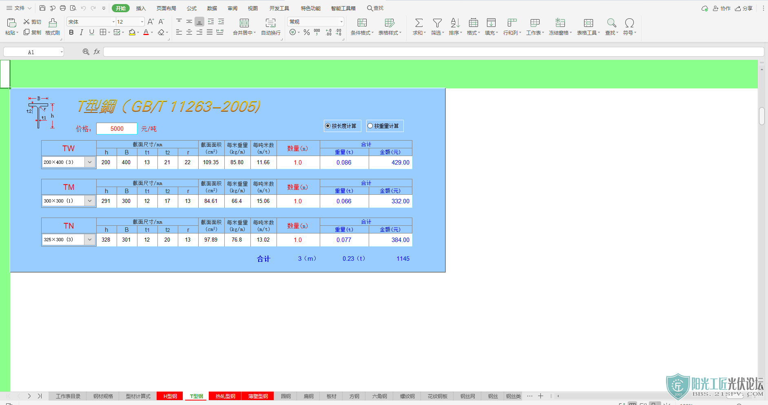Click Conditional formatting (条件格式) icon
The height and width of the screenshot is (405, 768).
(x=362, y=23)
